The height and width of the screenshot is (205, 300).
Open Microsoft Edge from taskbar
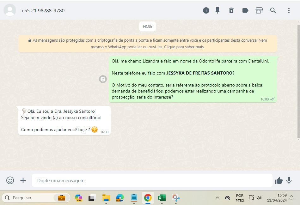click(120, 198)
